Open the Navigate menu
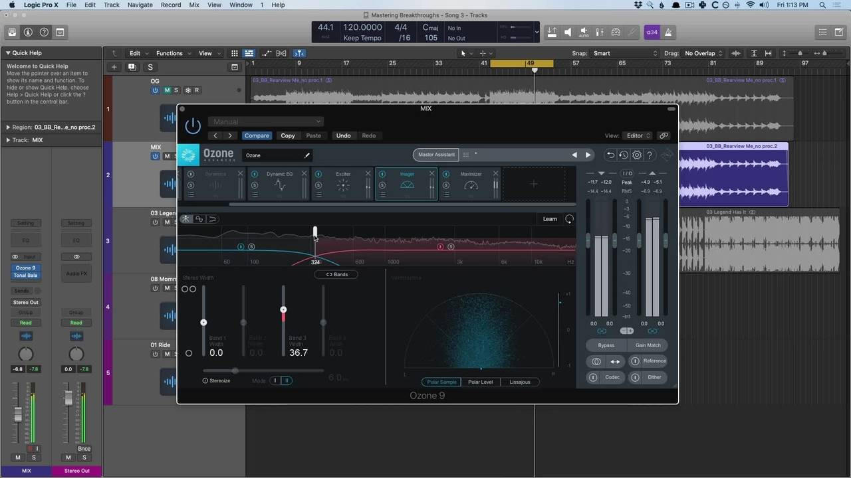This screenshot has width=851, height=478. click(140, 5)
